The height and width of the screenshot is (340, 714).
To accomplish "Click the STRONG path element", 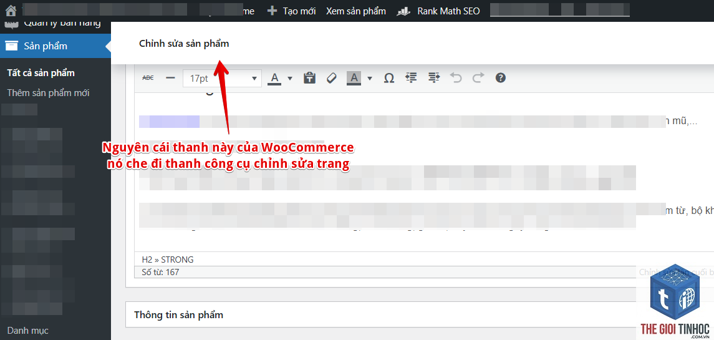I will click(x=177, y=260).
